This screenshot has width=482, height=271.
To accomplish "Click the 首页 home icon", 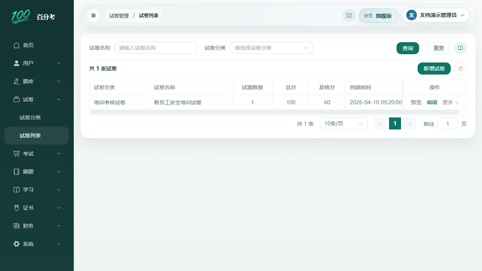I will click(x=17, y=45).
